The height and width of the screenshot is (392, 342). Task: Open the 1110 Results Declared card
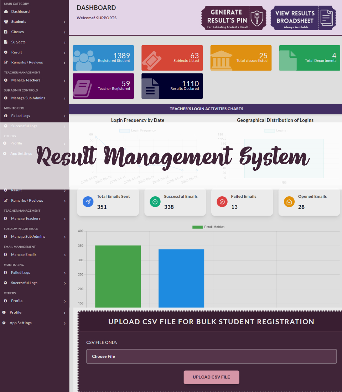(172, 86)
